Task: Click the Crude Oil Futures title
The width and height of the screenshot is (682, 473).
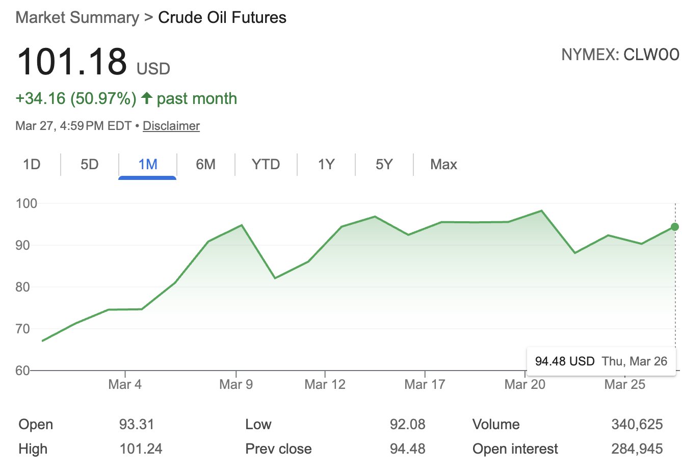Action: point(222,17)
